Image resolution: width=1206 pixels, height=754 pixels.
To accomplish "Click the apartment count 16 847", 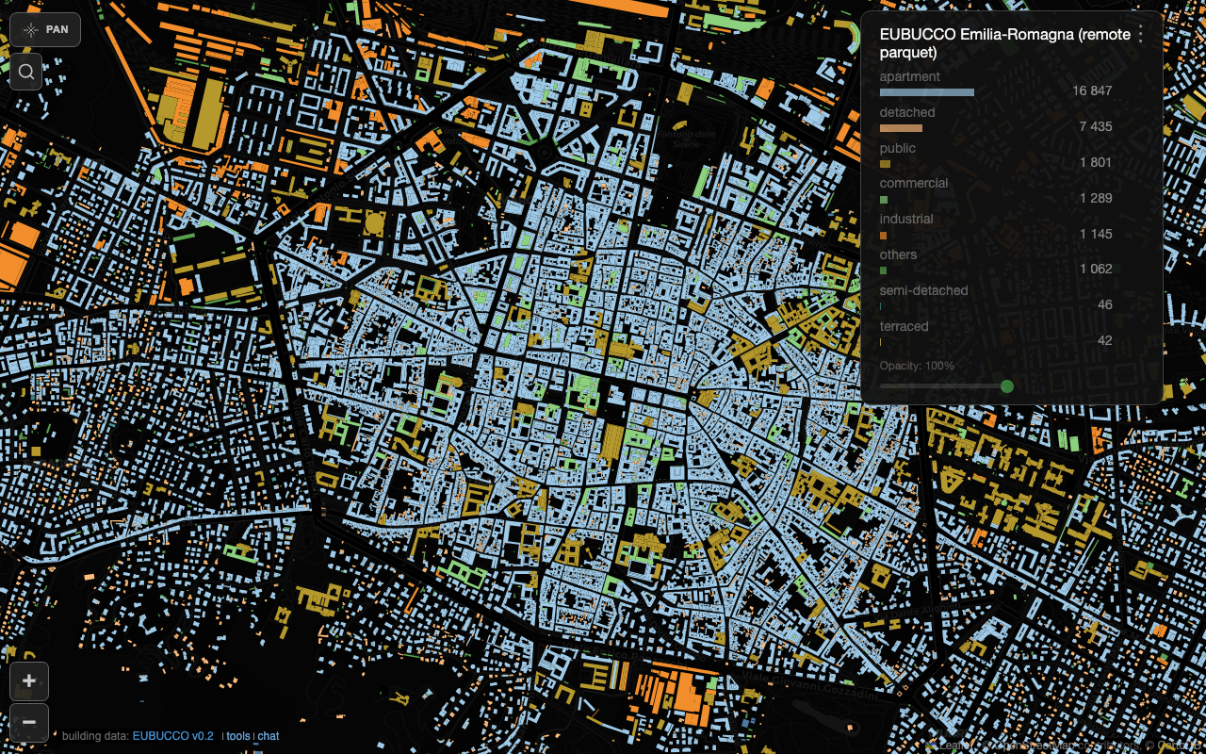I will (1092, 91).
